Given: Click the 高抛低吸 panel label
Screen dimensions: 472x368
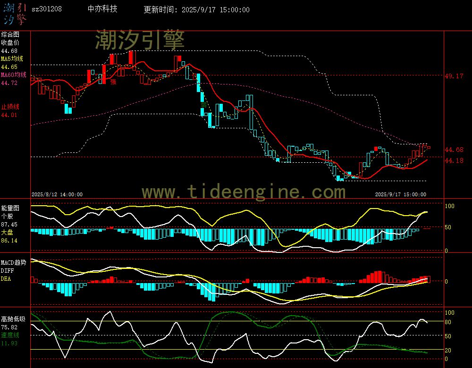Looking at the screenshot, I should (13, 319).
